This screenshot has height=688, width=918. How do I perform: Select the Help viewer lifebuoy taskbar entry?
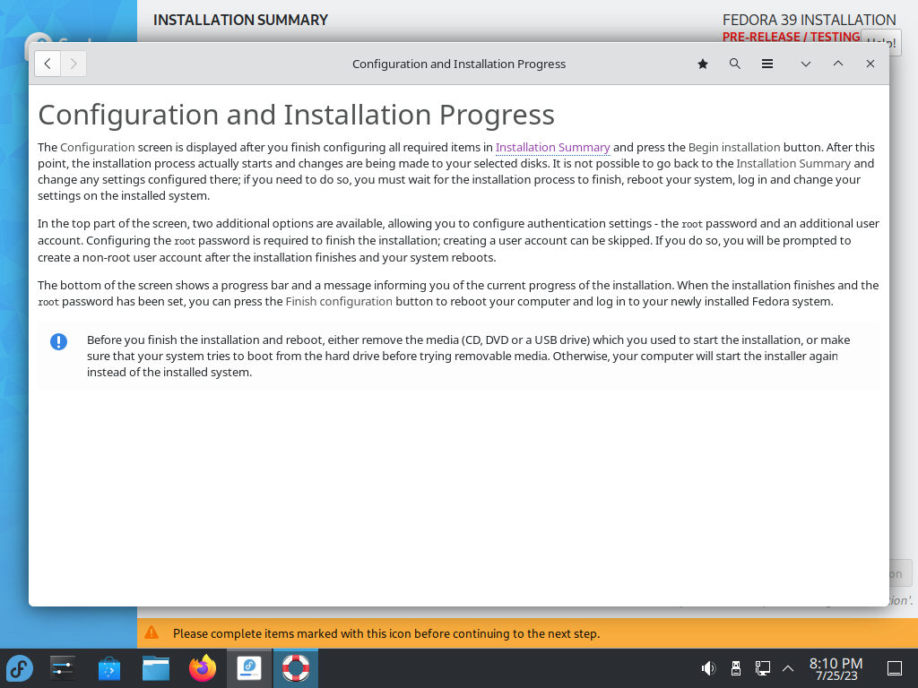[296, 668]
